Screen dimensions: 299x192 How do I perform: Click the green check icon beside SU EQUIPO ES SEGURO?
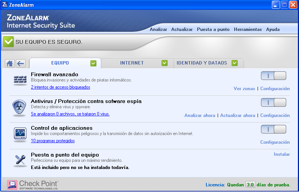point(8,41)
